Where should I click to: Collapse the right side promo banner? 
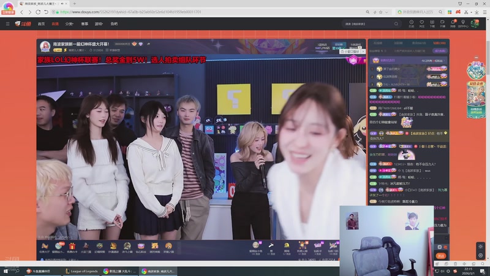click(477, 58)
